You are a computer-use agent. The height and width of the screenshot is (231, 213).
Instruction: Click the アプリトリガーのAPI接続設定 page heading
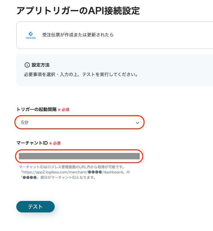point(78,11)
